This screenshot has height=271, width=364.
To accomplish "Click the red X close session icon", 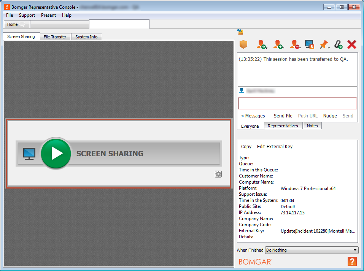I will (x=352, y=45).
